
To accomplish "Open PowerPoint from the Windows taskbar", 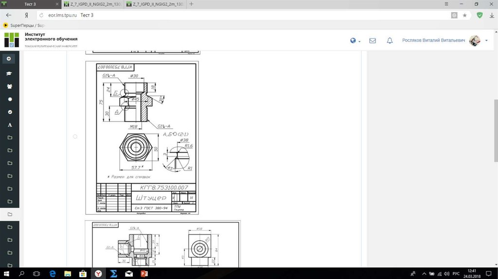I will 143,274.
